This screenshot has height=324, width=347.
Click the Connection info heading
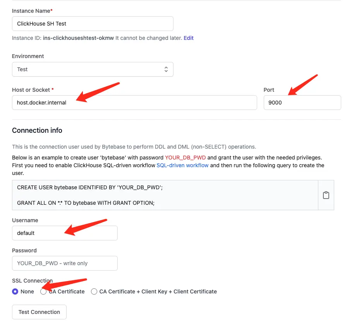37,130
